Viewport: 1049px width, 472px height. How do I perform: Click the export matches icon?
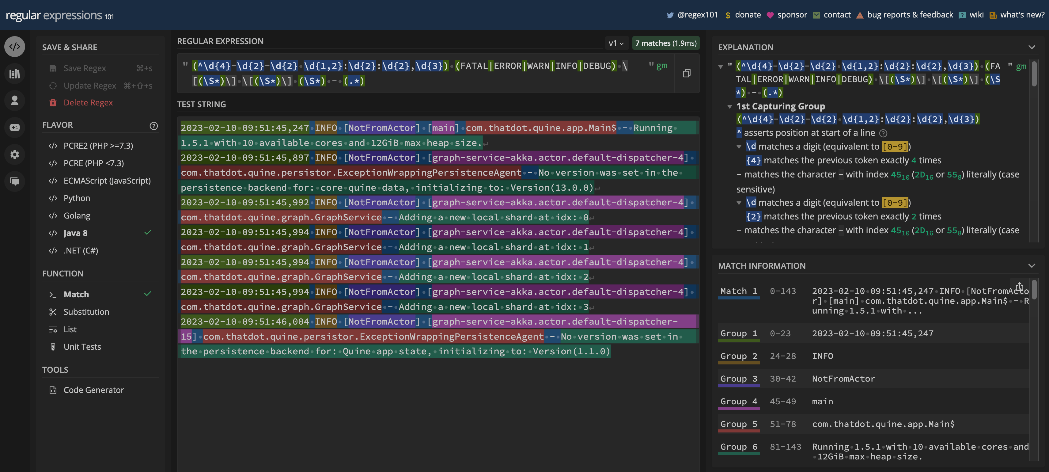point(1019,286)
